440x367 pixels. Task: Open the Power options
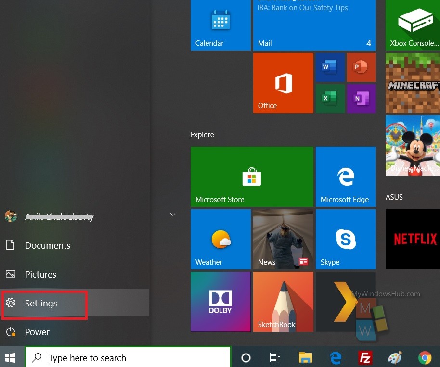pyautogui.click(x=75, y=332)
